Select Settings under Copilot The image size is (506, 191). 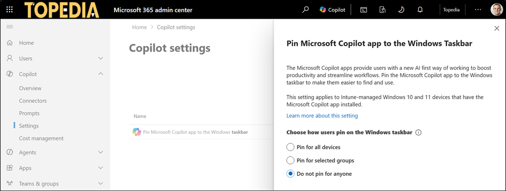pos(29,126)
